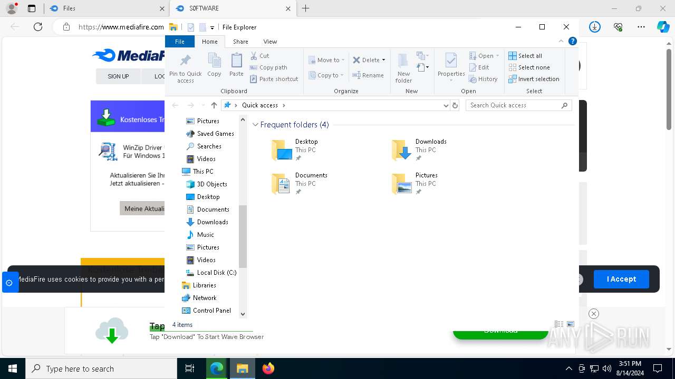Click the Copy icon in Clipboard group
This screenshot has height=379, width=675.
214,65
